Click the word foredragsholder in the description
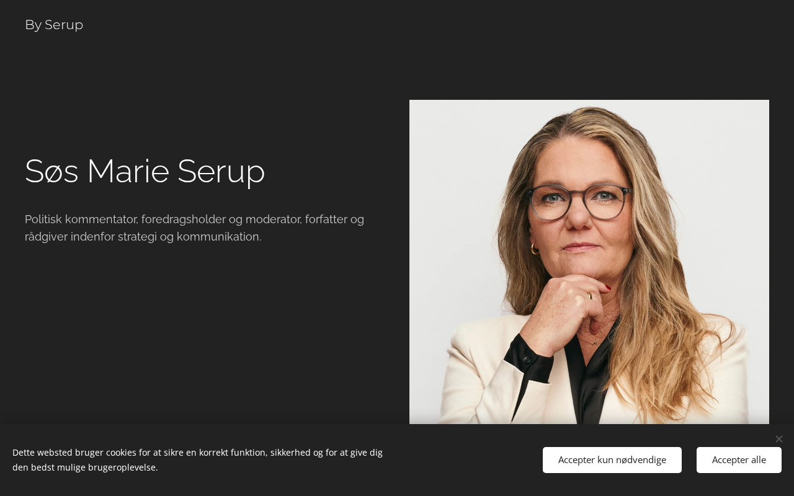This screenshot has height=496, width=794. pyautogui.click(x=184, y=219)
